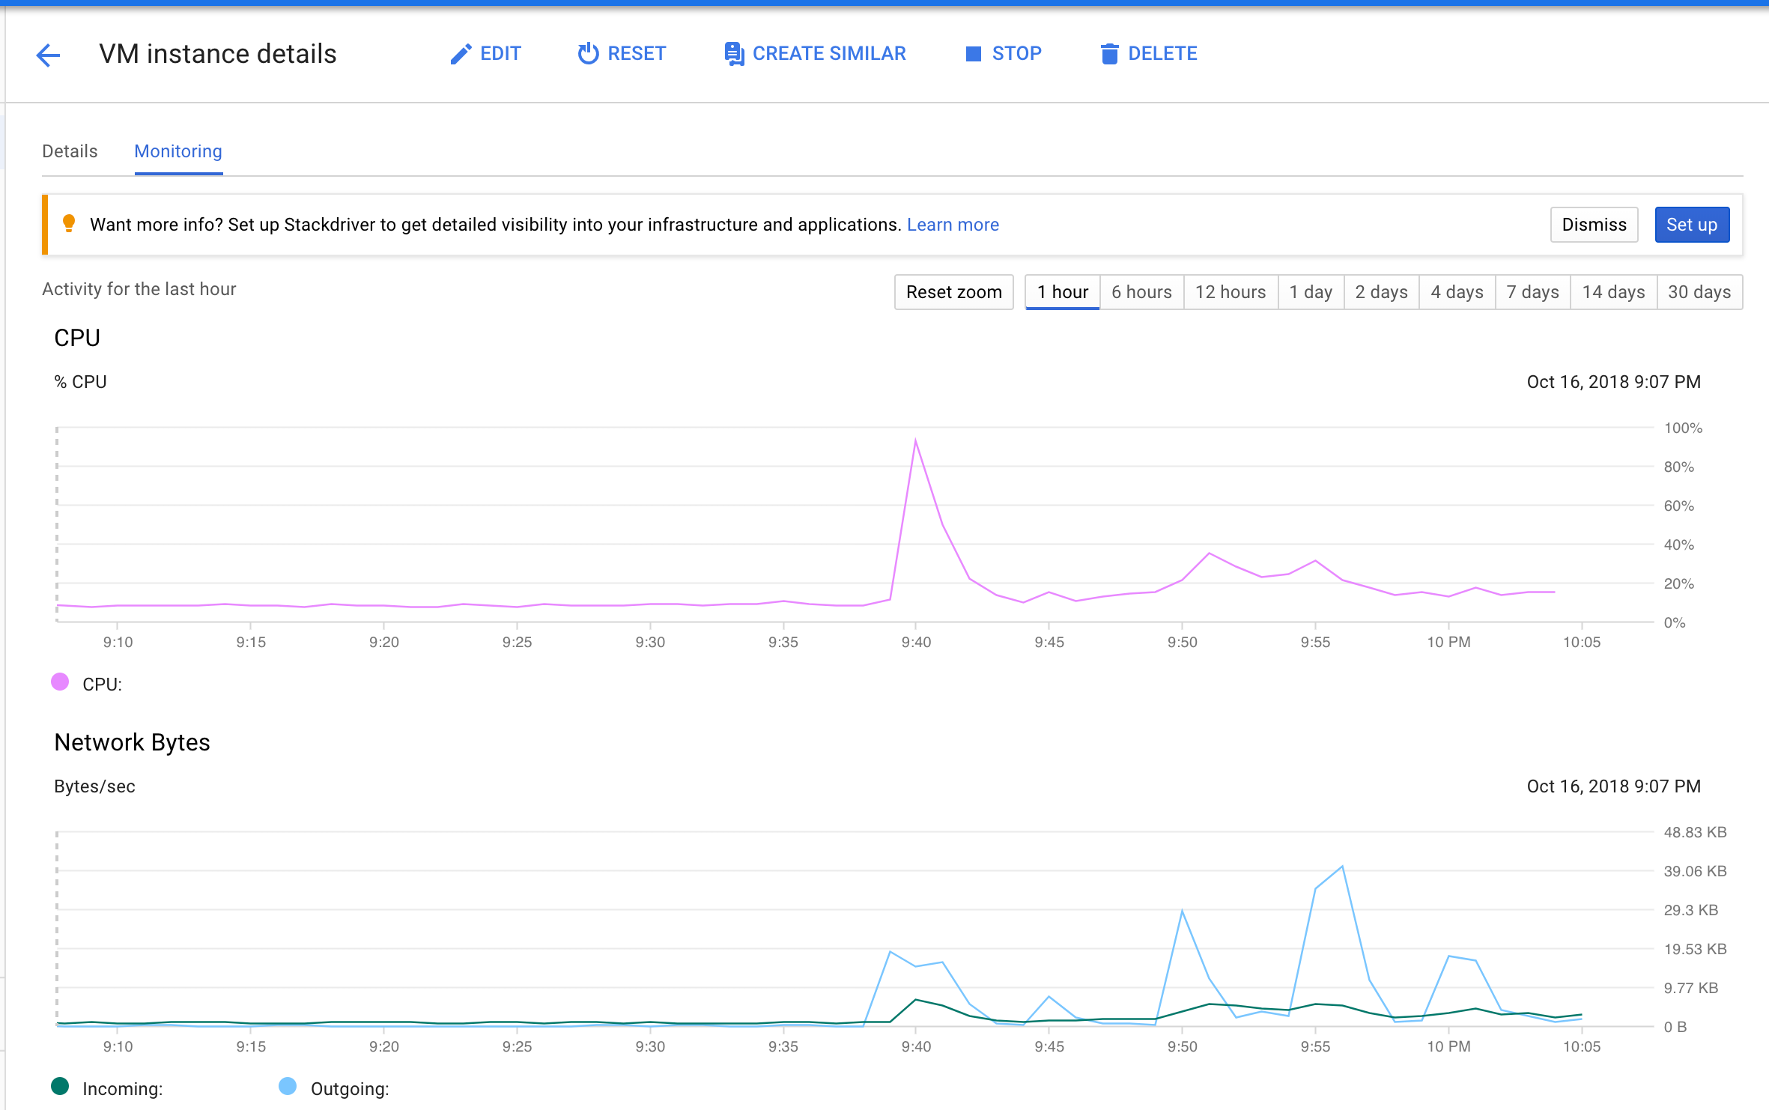1769x1110 pixels.
Task: Click the DELETE trash icon
Action: coord(1109,54)
